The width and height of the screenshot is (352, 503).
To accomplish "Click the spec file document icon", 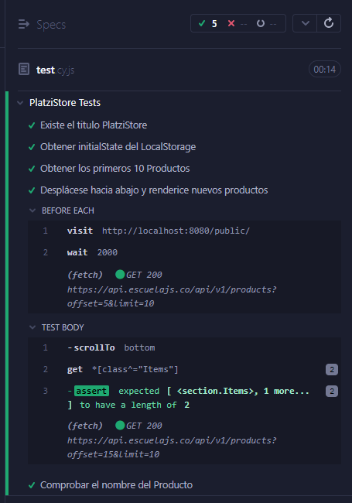I will 24,69.
